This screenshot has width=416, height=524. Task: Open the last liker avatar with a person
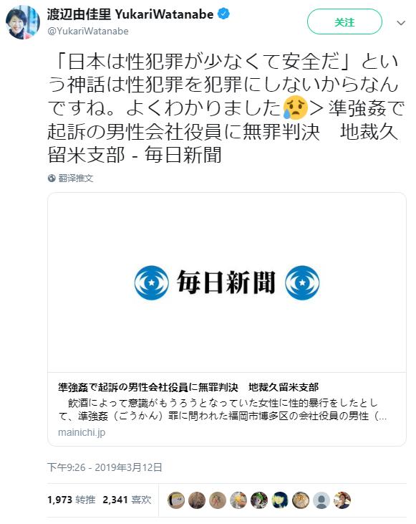point(342,500)
